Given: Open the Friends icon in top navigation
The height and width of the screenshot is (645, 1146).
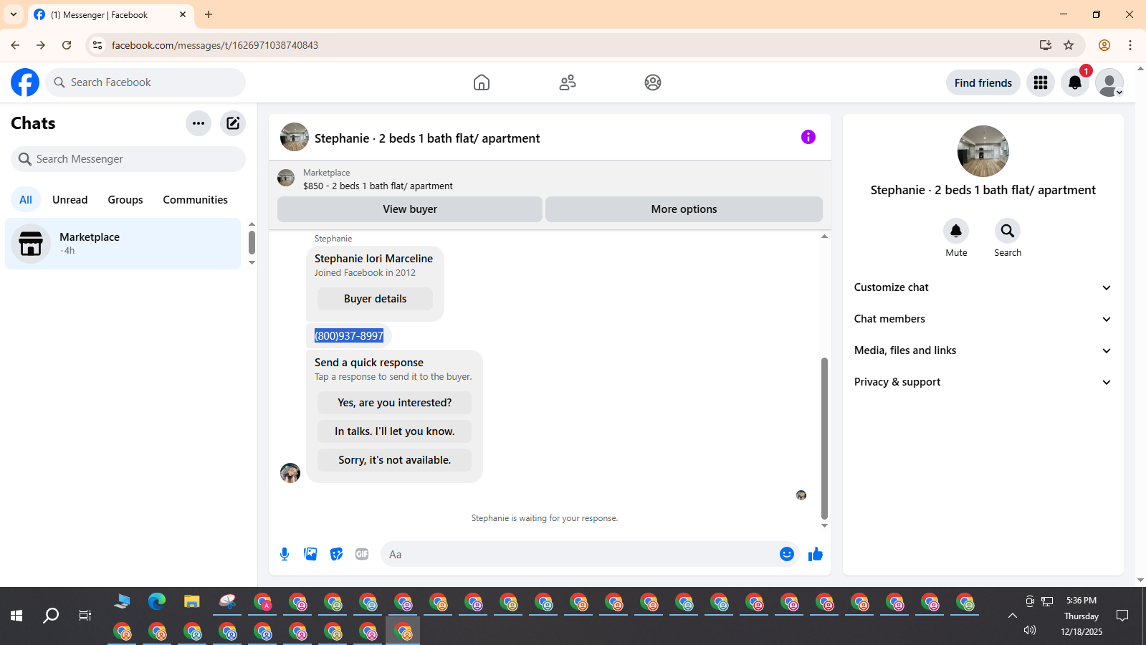Looking at the screenshot, I should (x=568, y=82).
